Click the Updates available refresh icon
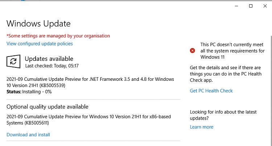 point(13,61)
